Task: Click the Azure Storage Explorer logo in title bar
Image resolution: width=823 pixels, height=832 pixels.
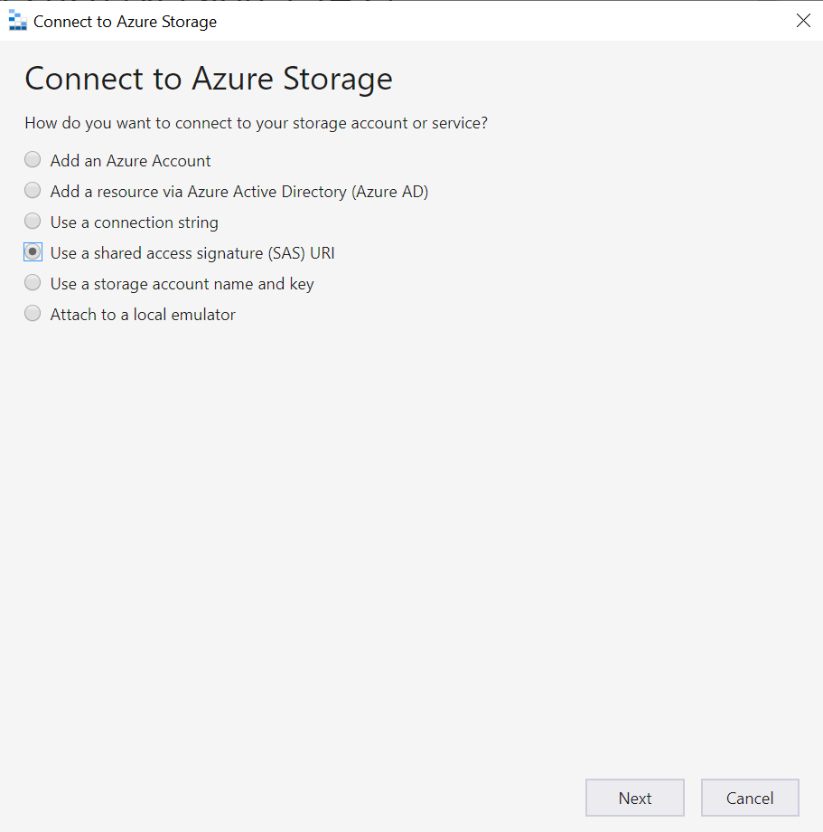Action: [16, 20]
